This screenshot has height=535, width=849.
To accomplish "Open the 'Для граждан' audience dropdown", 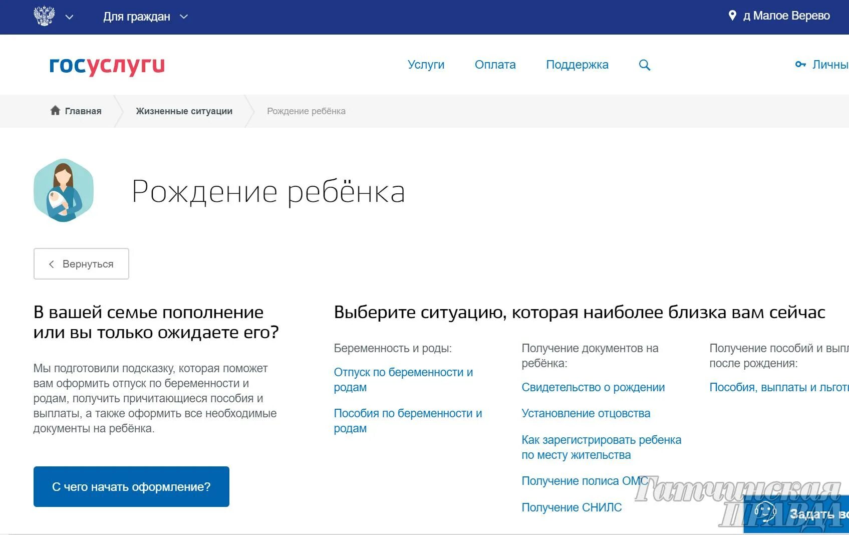I will click(145, 17).
